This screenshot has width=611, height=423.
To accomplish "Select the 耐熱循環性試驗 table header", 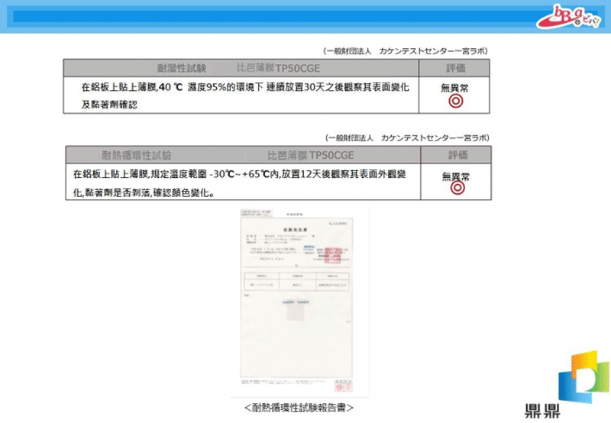I will coord(136,154).
